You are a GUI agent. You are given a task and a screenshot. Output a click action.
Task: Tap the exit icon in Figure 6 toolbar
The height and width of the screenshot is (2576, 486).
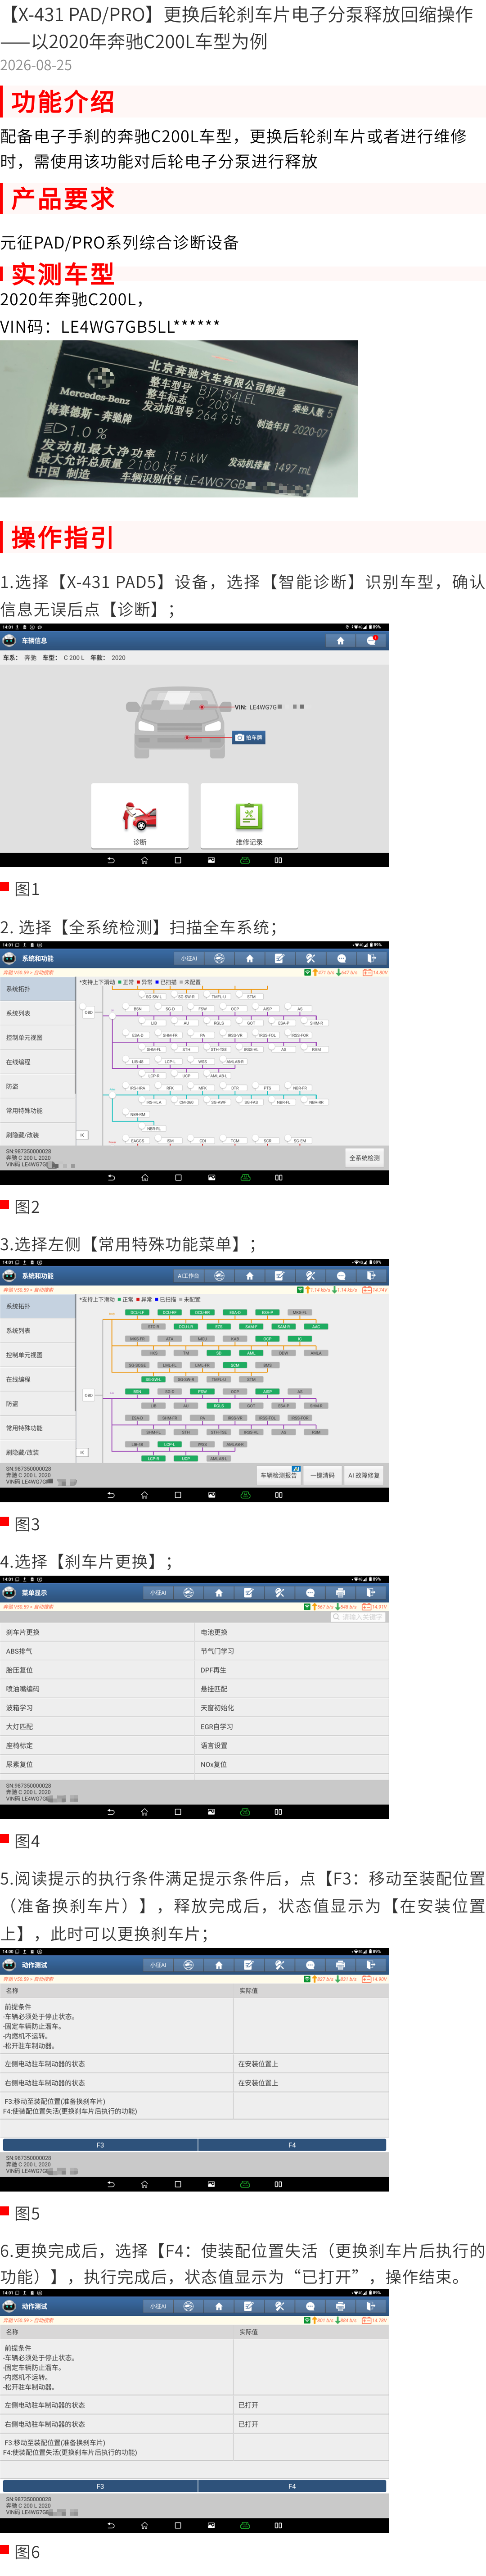click(x=371, y=2306)
